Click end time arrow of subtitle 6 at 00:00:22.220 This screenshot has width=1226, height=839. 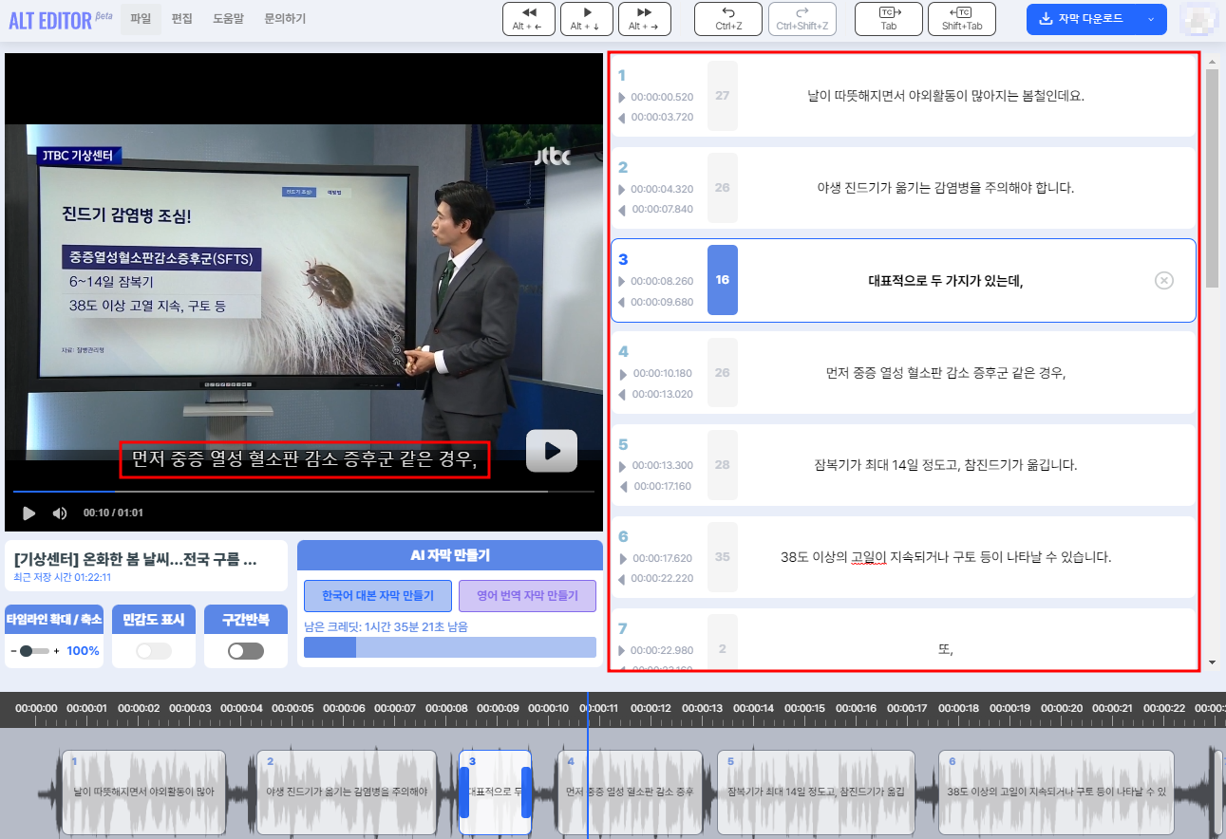(622, 579)
